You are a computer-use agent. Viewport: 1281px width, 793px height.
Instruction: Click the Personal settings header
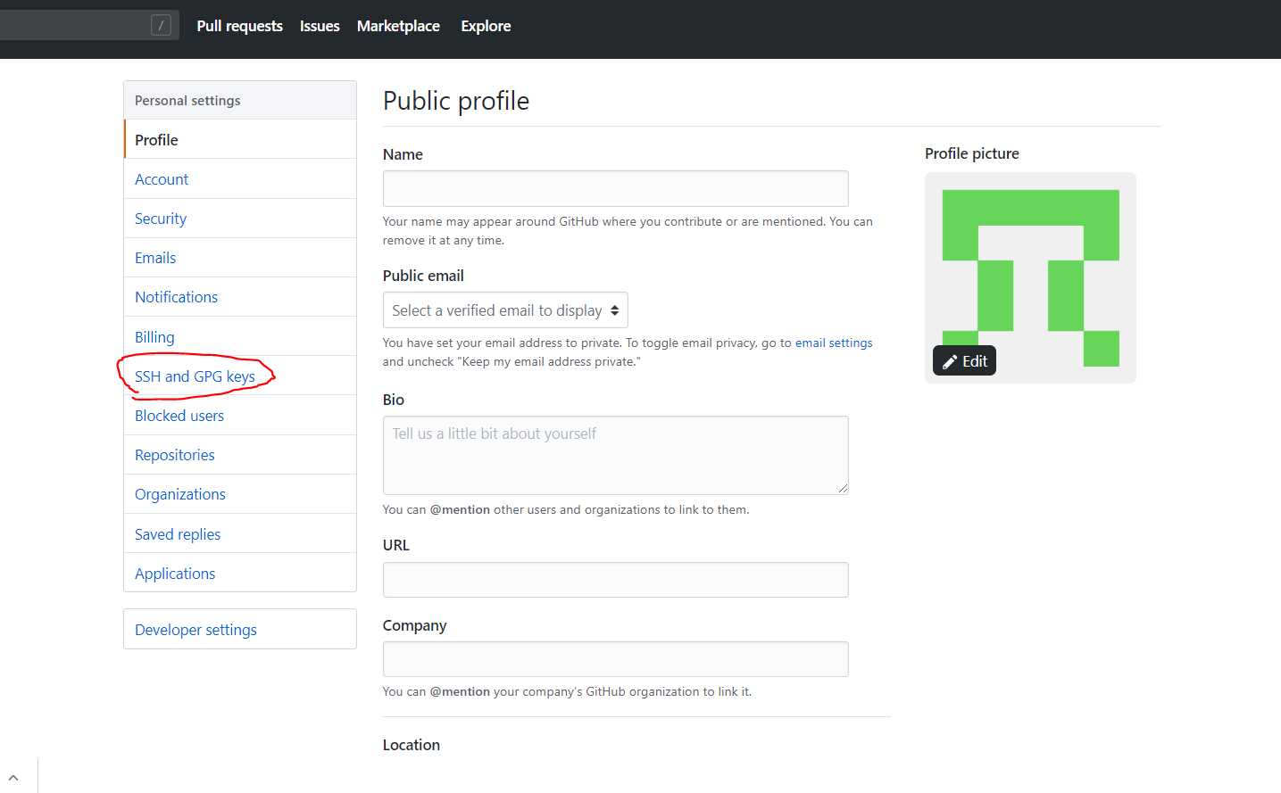pos(240,100)
